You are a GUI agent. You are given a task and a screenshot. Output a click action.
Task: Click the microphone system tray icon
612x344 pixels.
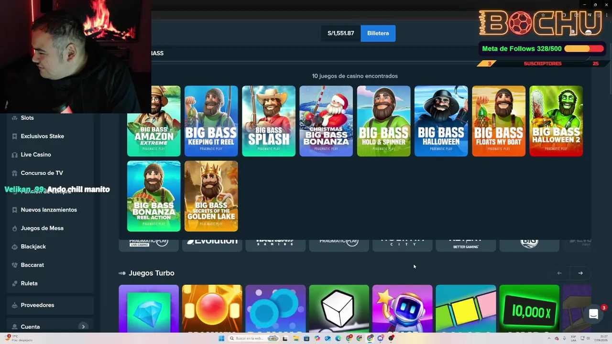coord(564,338)
